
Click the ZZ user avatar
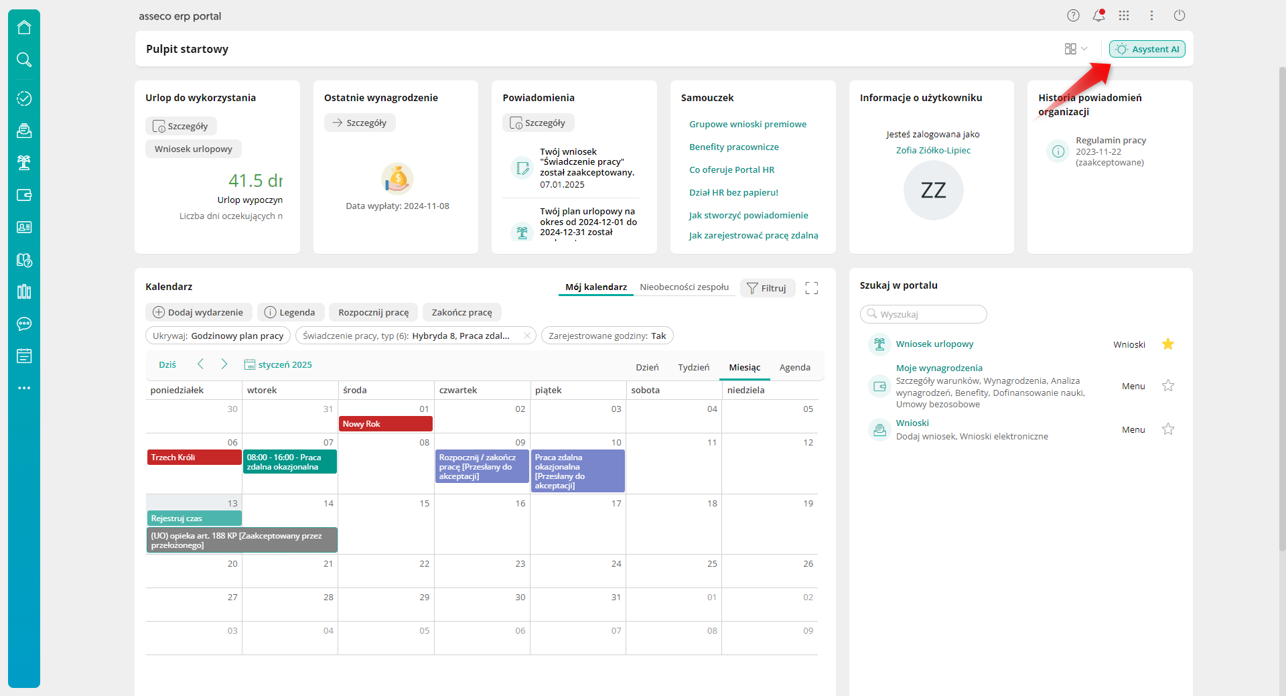(934, 190)
